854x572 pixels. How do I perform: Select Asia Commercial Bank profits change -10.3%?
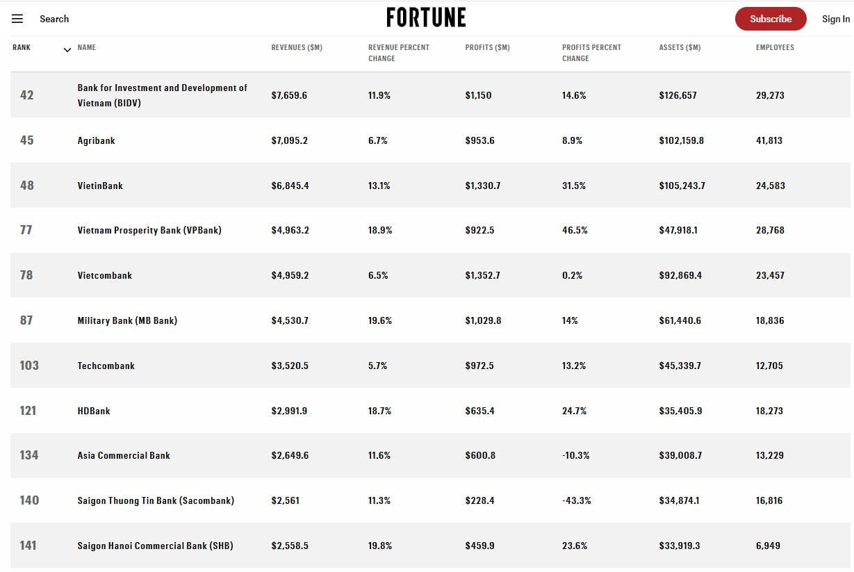(575, 455)
